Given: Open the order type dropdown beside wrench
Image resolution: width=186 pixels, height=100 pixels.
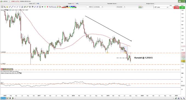Looking at the screenshot, I should (162, 7).
